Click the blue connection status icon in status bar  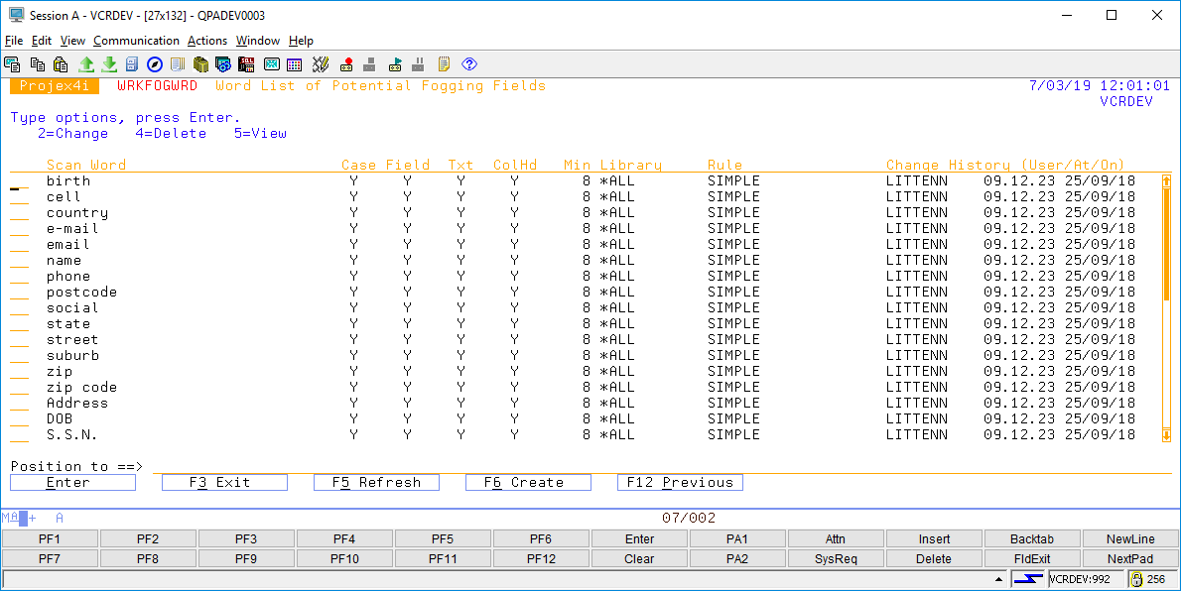(x=1027, y=579)
